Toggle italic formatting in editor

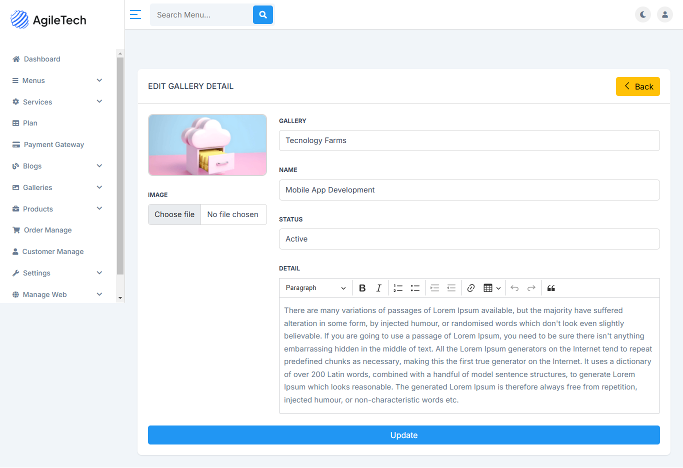point(379,288)
